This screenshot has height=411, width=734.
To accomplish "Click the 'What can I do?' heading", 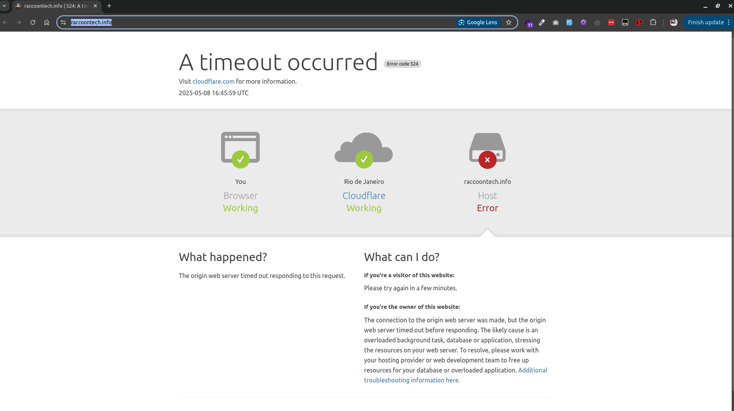I will [x=402, y=257].
